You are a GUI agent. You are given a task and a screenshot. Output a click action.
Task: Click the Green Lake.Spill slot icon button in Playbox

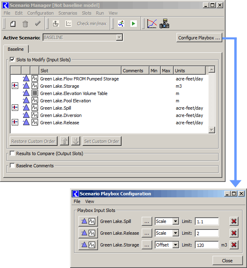point(88,221)
